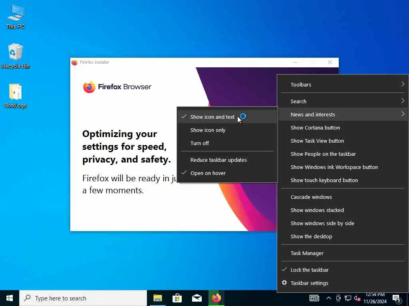The image size is (409, 306).
Task: Close the Firefox Installer window
Action: (330, 62)
